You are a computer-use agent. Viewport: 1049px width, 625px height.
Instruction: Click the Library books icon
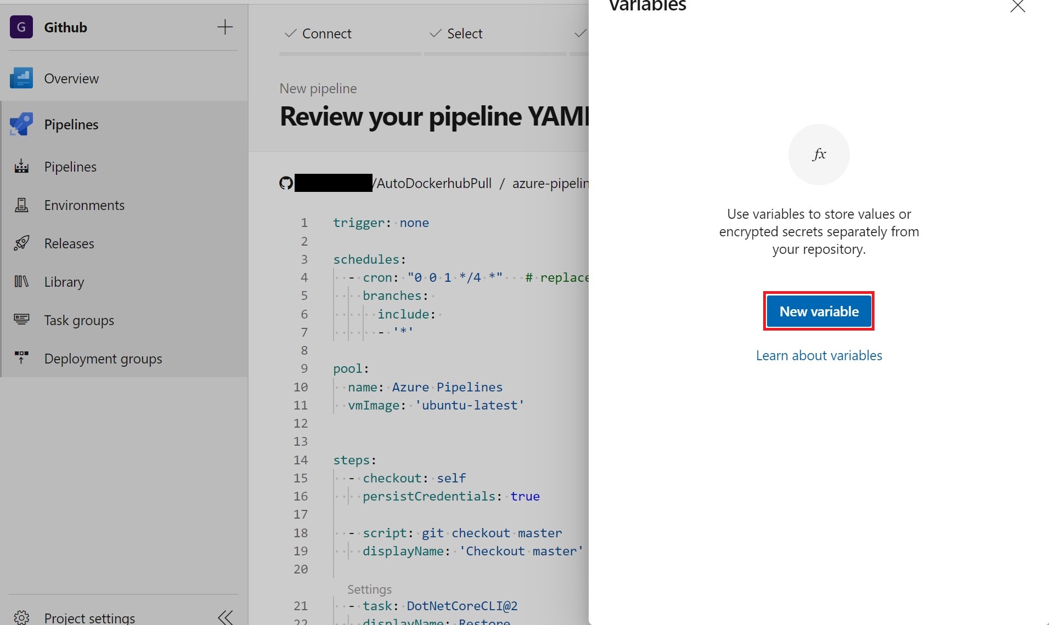tap(21, 281)
